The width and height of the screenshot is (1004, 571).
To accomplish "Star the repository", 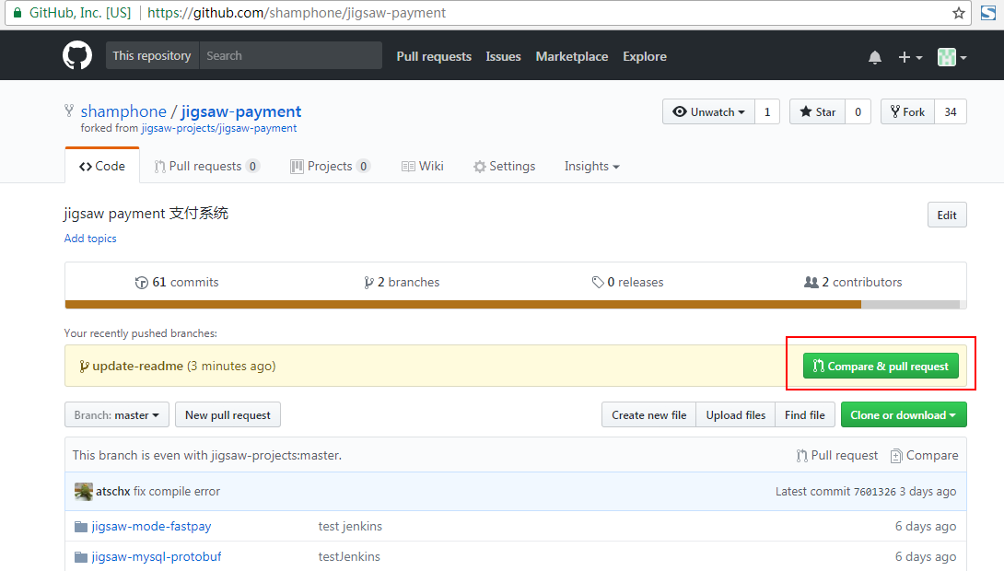I will point(818,112).
